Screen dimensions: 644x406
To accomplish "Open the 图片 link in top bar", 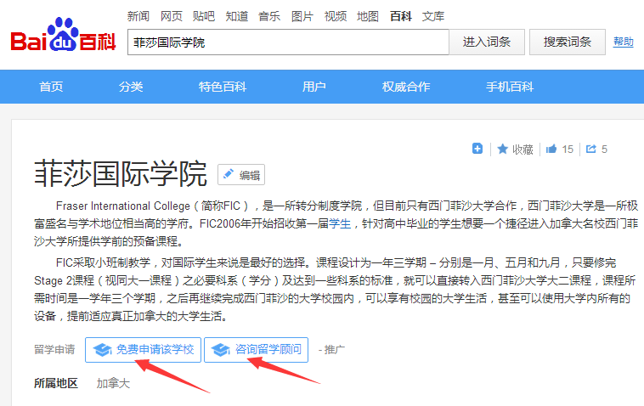I will click(302, 16).
